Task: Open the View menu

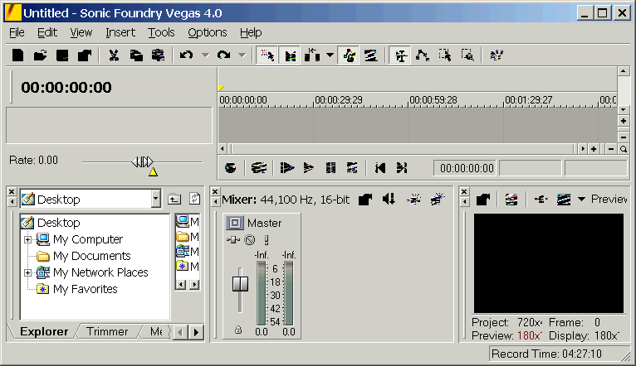Action: (81, 32)
